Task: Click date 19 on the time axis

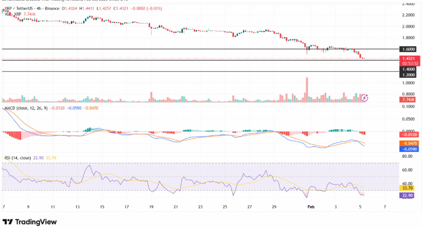Action: [x=151, y=205]
